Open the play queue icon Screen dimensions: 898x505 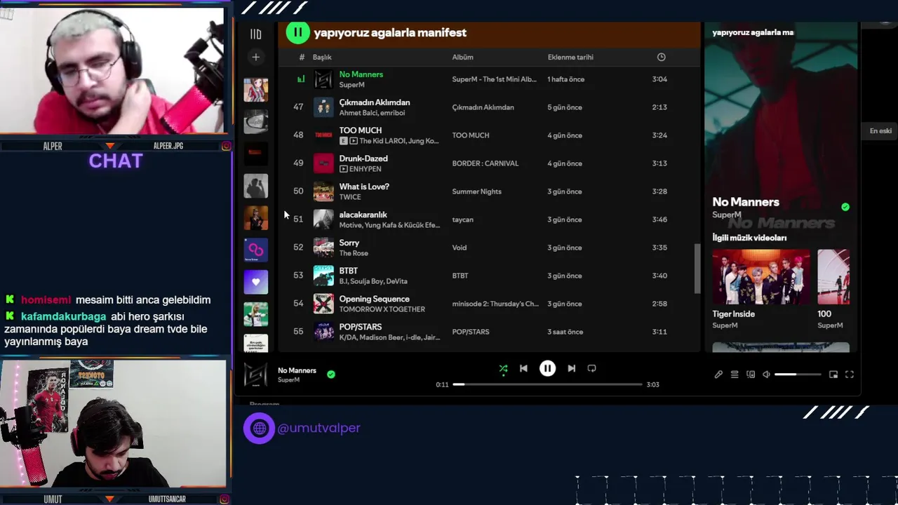pos(735,375)
